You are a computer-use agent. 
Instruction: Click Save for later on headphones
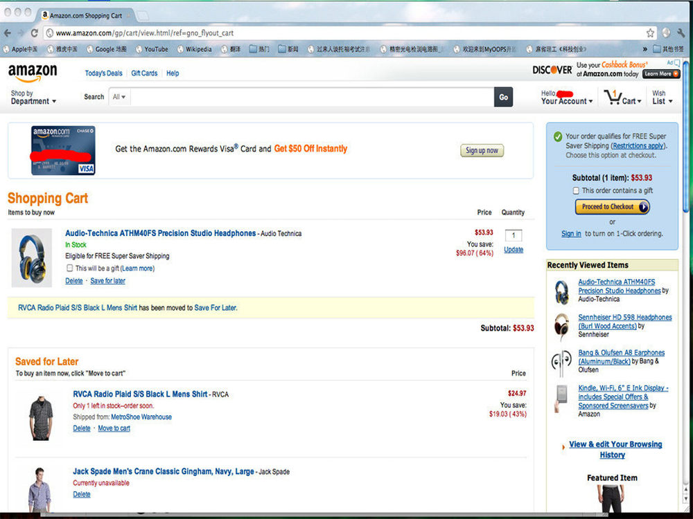click(x=108, y=281)
